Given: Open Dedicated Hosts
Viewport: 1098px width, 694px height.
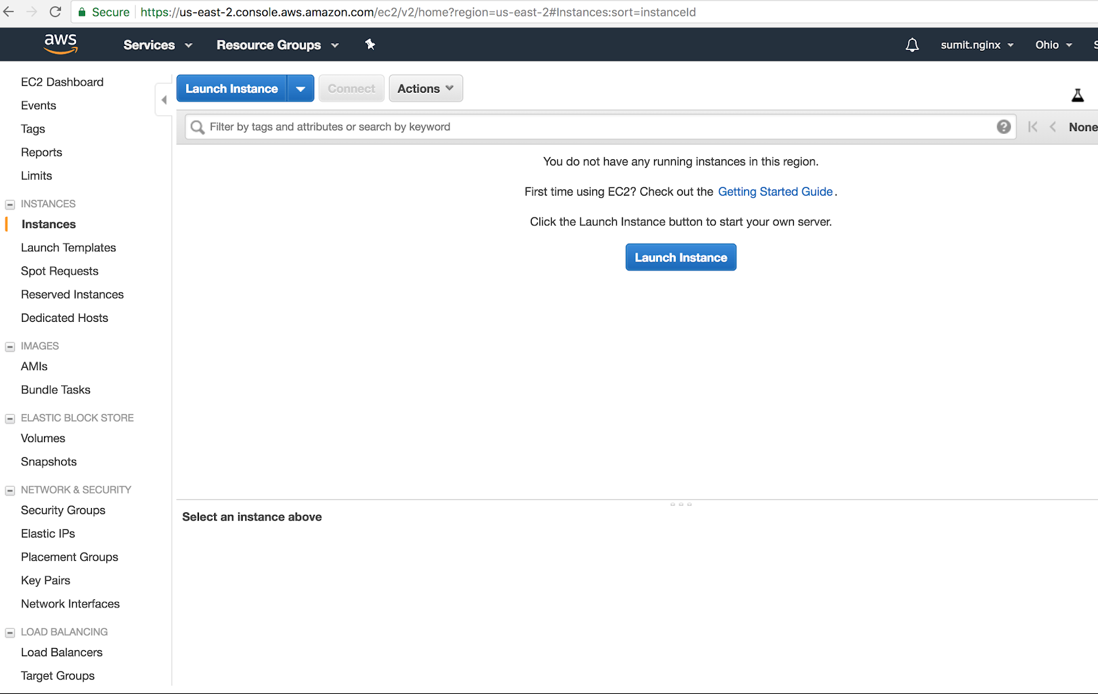Looking at the screenshot, I should 65,318.
